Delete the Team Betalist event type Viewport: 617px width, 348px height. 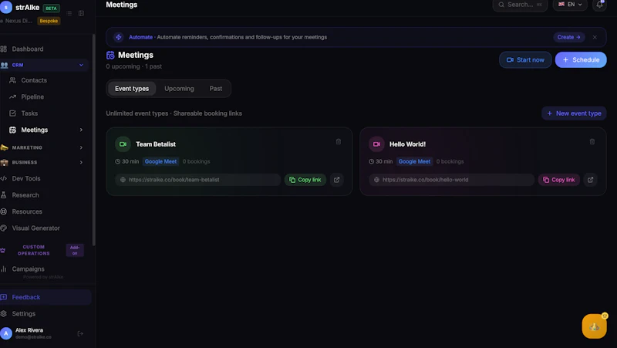339,142
